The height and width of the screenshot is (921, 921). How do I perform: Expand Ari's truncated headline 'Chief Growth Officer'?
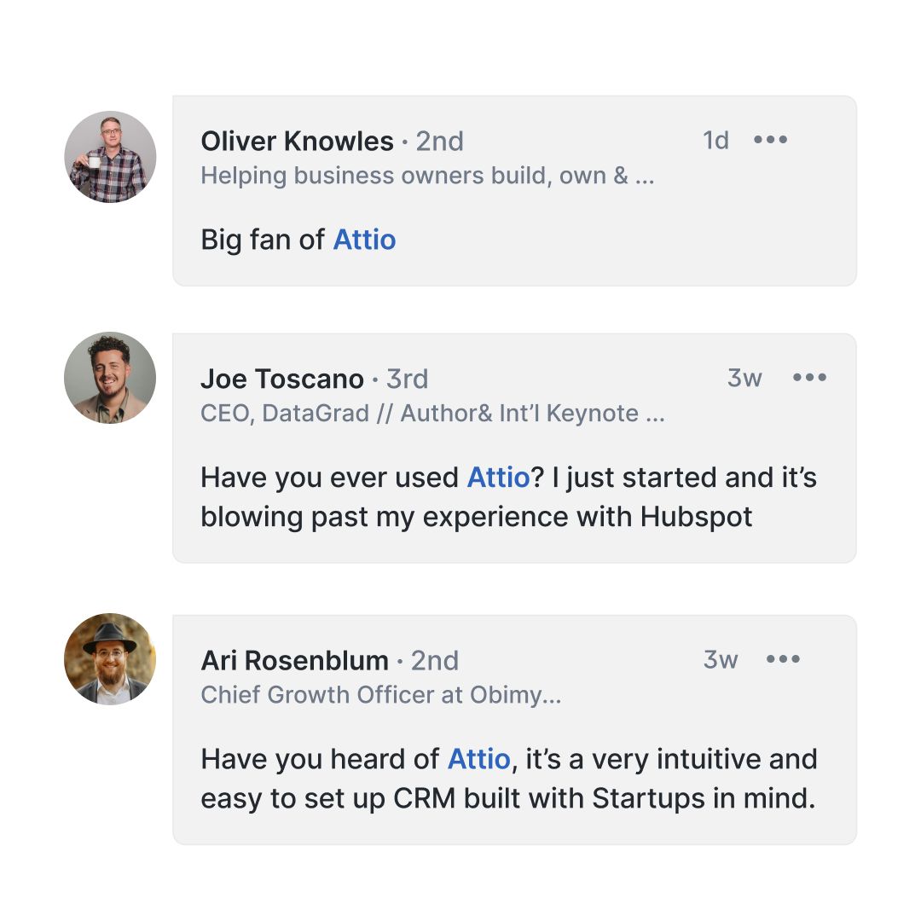pyautogui.click(x=552, y=696)
